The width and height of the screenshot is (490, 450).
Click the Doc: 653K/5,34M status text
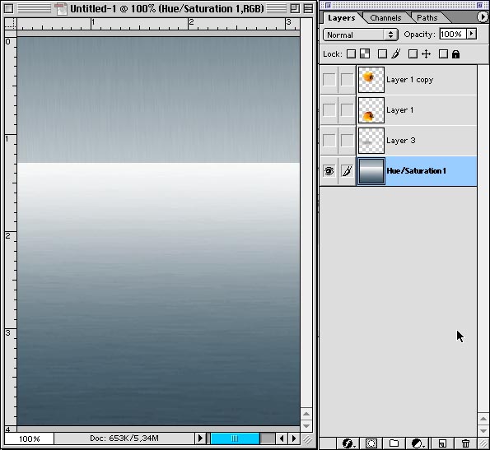coord(124,438)
